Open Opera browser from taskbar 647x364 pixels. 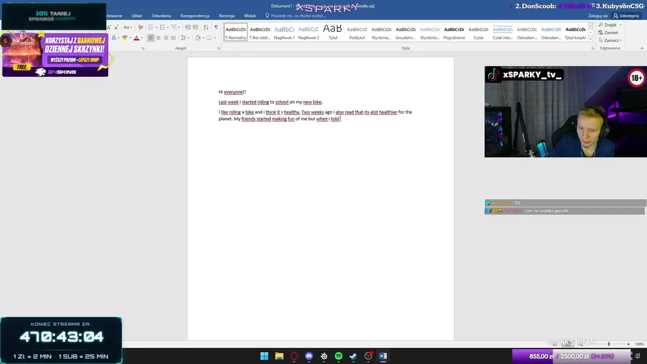(294, 356)
